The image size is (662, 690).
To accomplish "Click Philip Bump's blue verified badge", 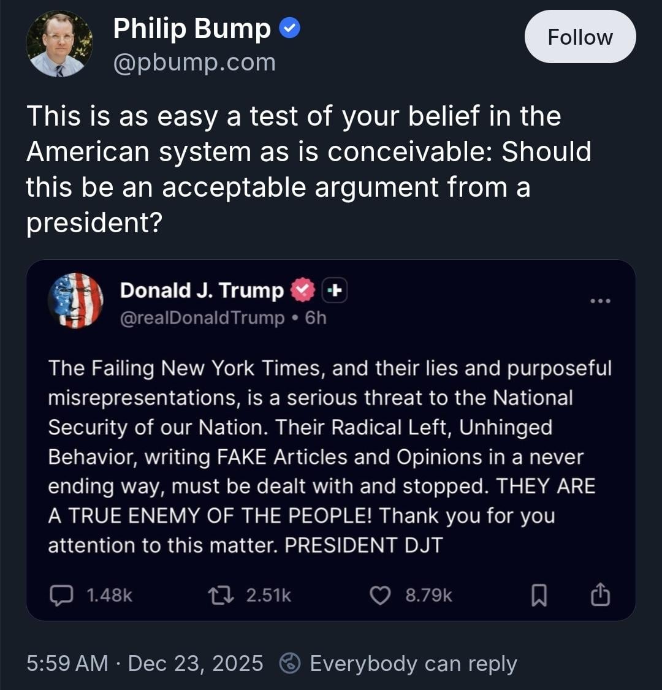I will [x=289, y=28].
